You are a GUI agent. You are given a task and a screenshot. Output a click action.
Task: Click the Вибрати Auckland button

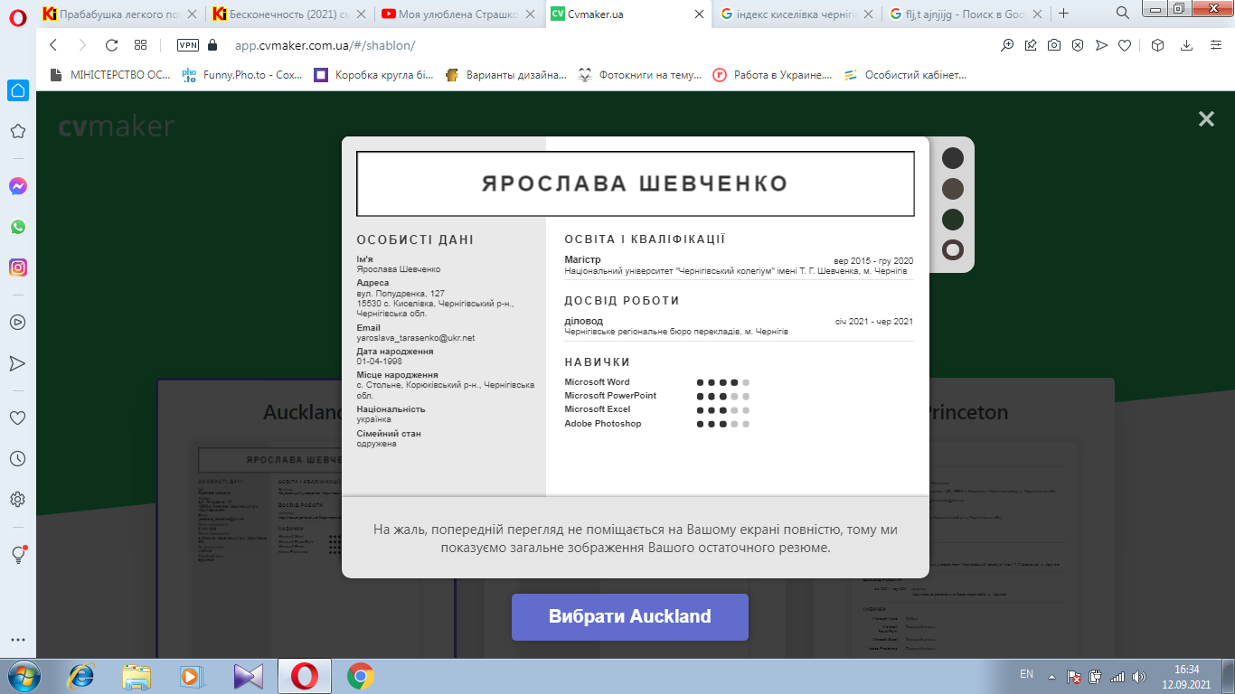[x=629, y=617]
